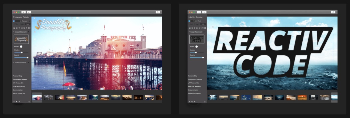Select the tiled pattern tool in right window

(205, 28)
